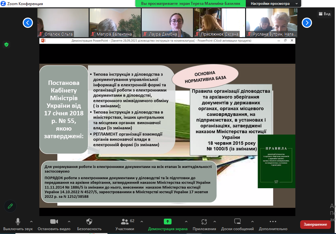Click the first Типова інструкція bullet
The height and width of the screenshot is (234, 336).
point(129,90)
